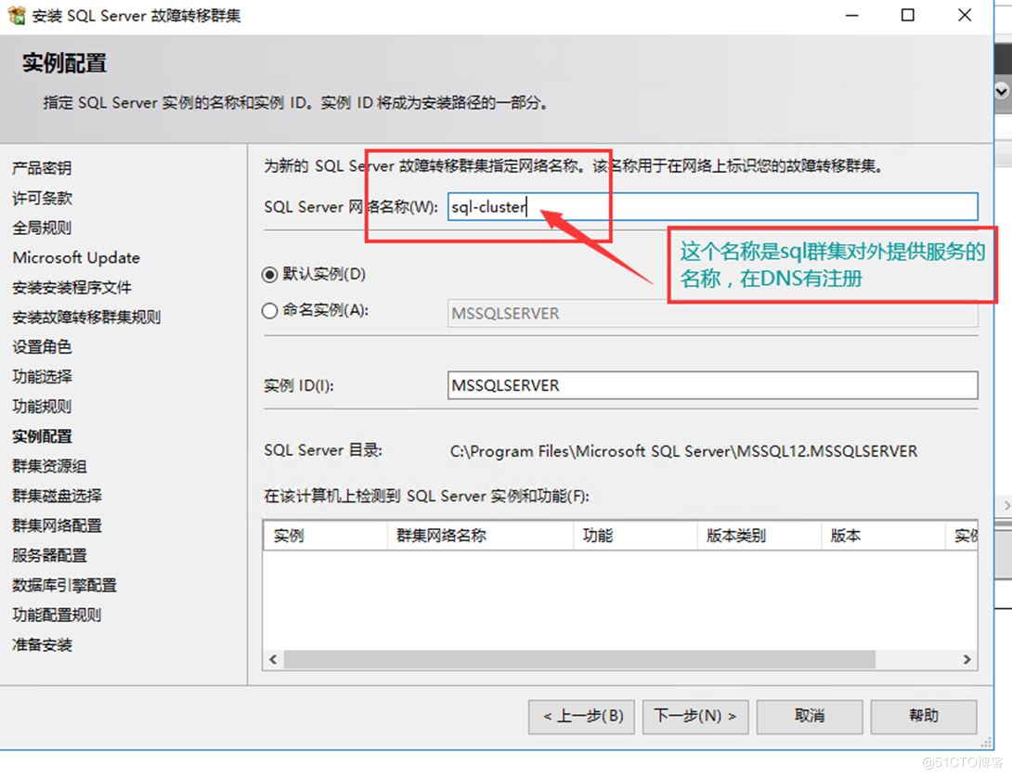Click the SQL Server setup icon in title bar
This screenshot has width=1012, height=778.
(15, 15)
